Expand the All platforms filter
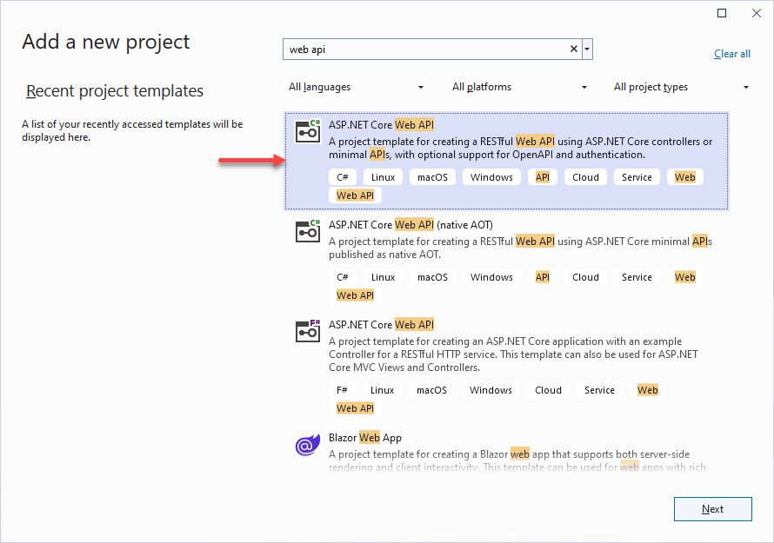 point(519,87)
